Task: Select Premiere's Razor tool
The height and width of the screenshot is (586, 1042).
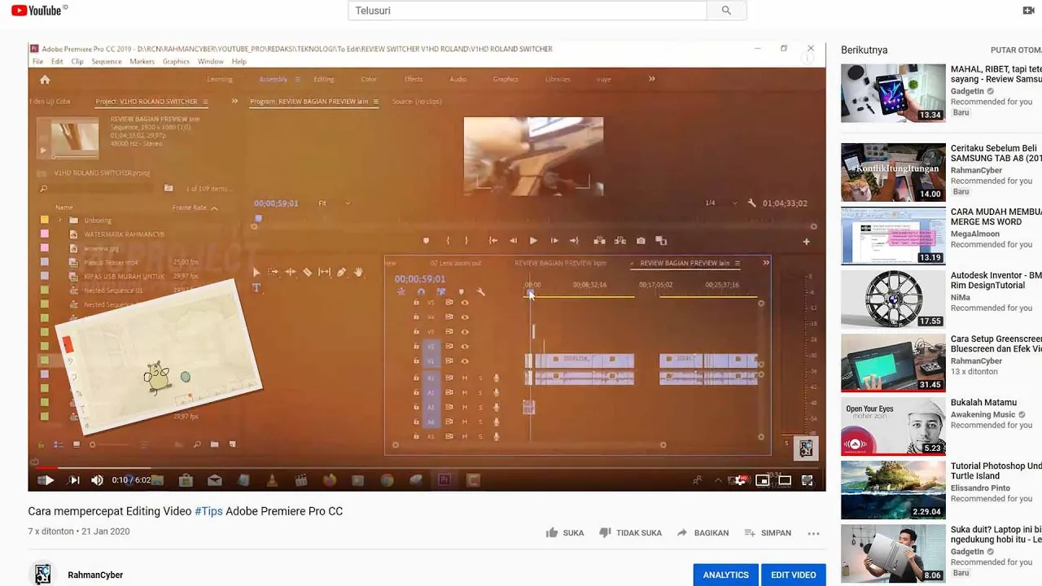Action: pos(307,272)
